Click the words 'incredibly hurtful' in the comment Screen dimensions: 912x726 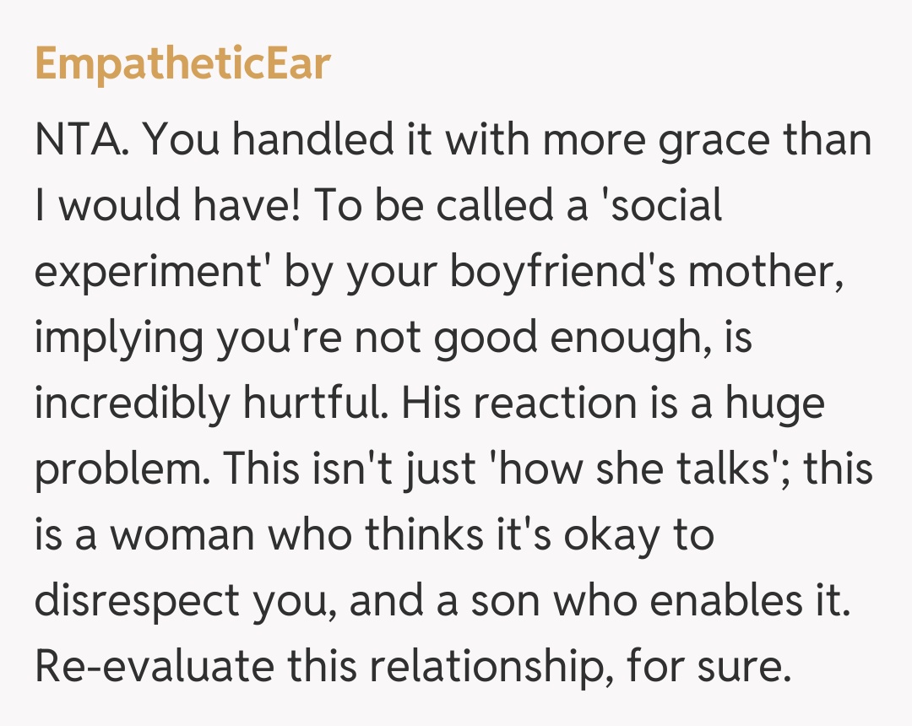tap(209, 404)
